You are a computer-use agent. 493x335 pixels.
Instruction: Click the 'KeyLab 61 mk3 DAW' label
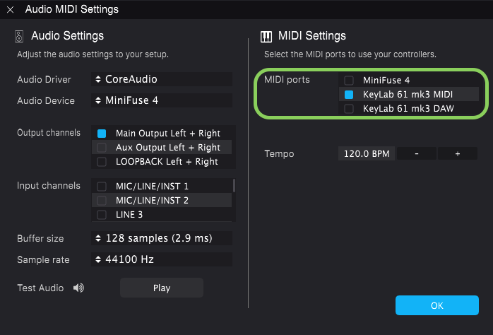pyautogui.click(x=408, y=109)
